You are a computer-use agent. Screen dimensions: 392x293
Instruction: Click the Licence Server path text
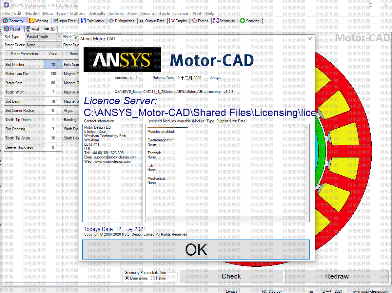click(x=199, y=113)
